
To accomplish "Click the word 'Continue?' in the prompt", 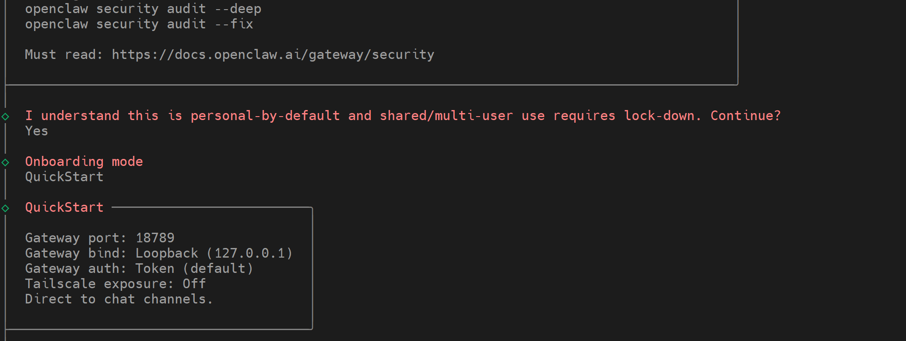I will pos(745,116).
